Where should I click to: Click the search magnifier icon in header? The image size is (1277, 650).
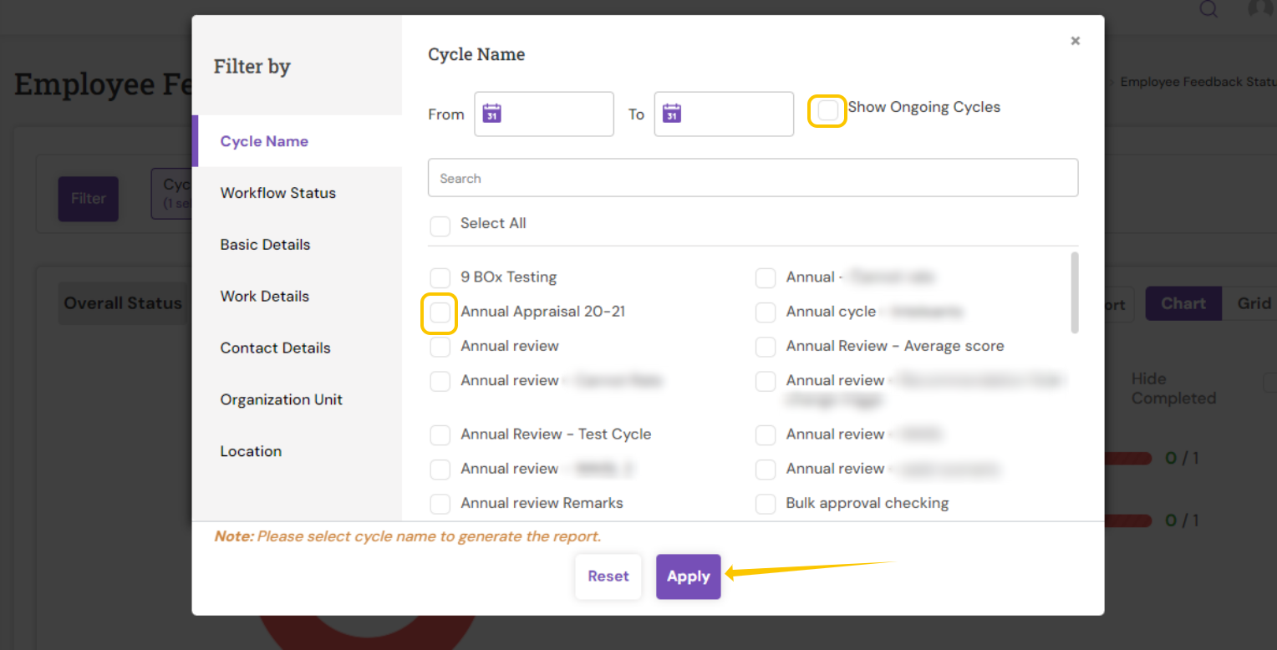[1208, 9]
